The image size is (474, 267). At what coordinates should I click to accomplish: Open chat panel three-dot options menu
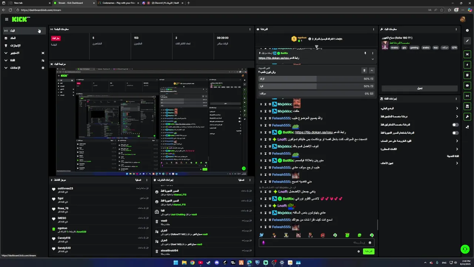pos(373,29)
